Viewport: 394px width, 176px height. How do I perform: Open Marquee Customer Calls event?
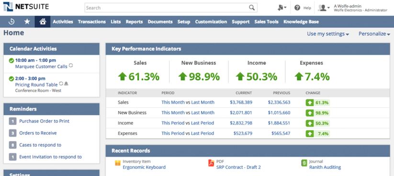click(x=41, y=66)
